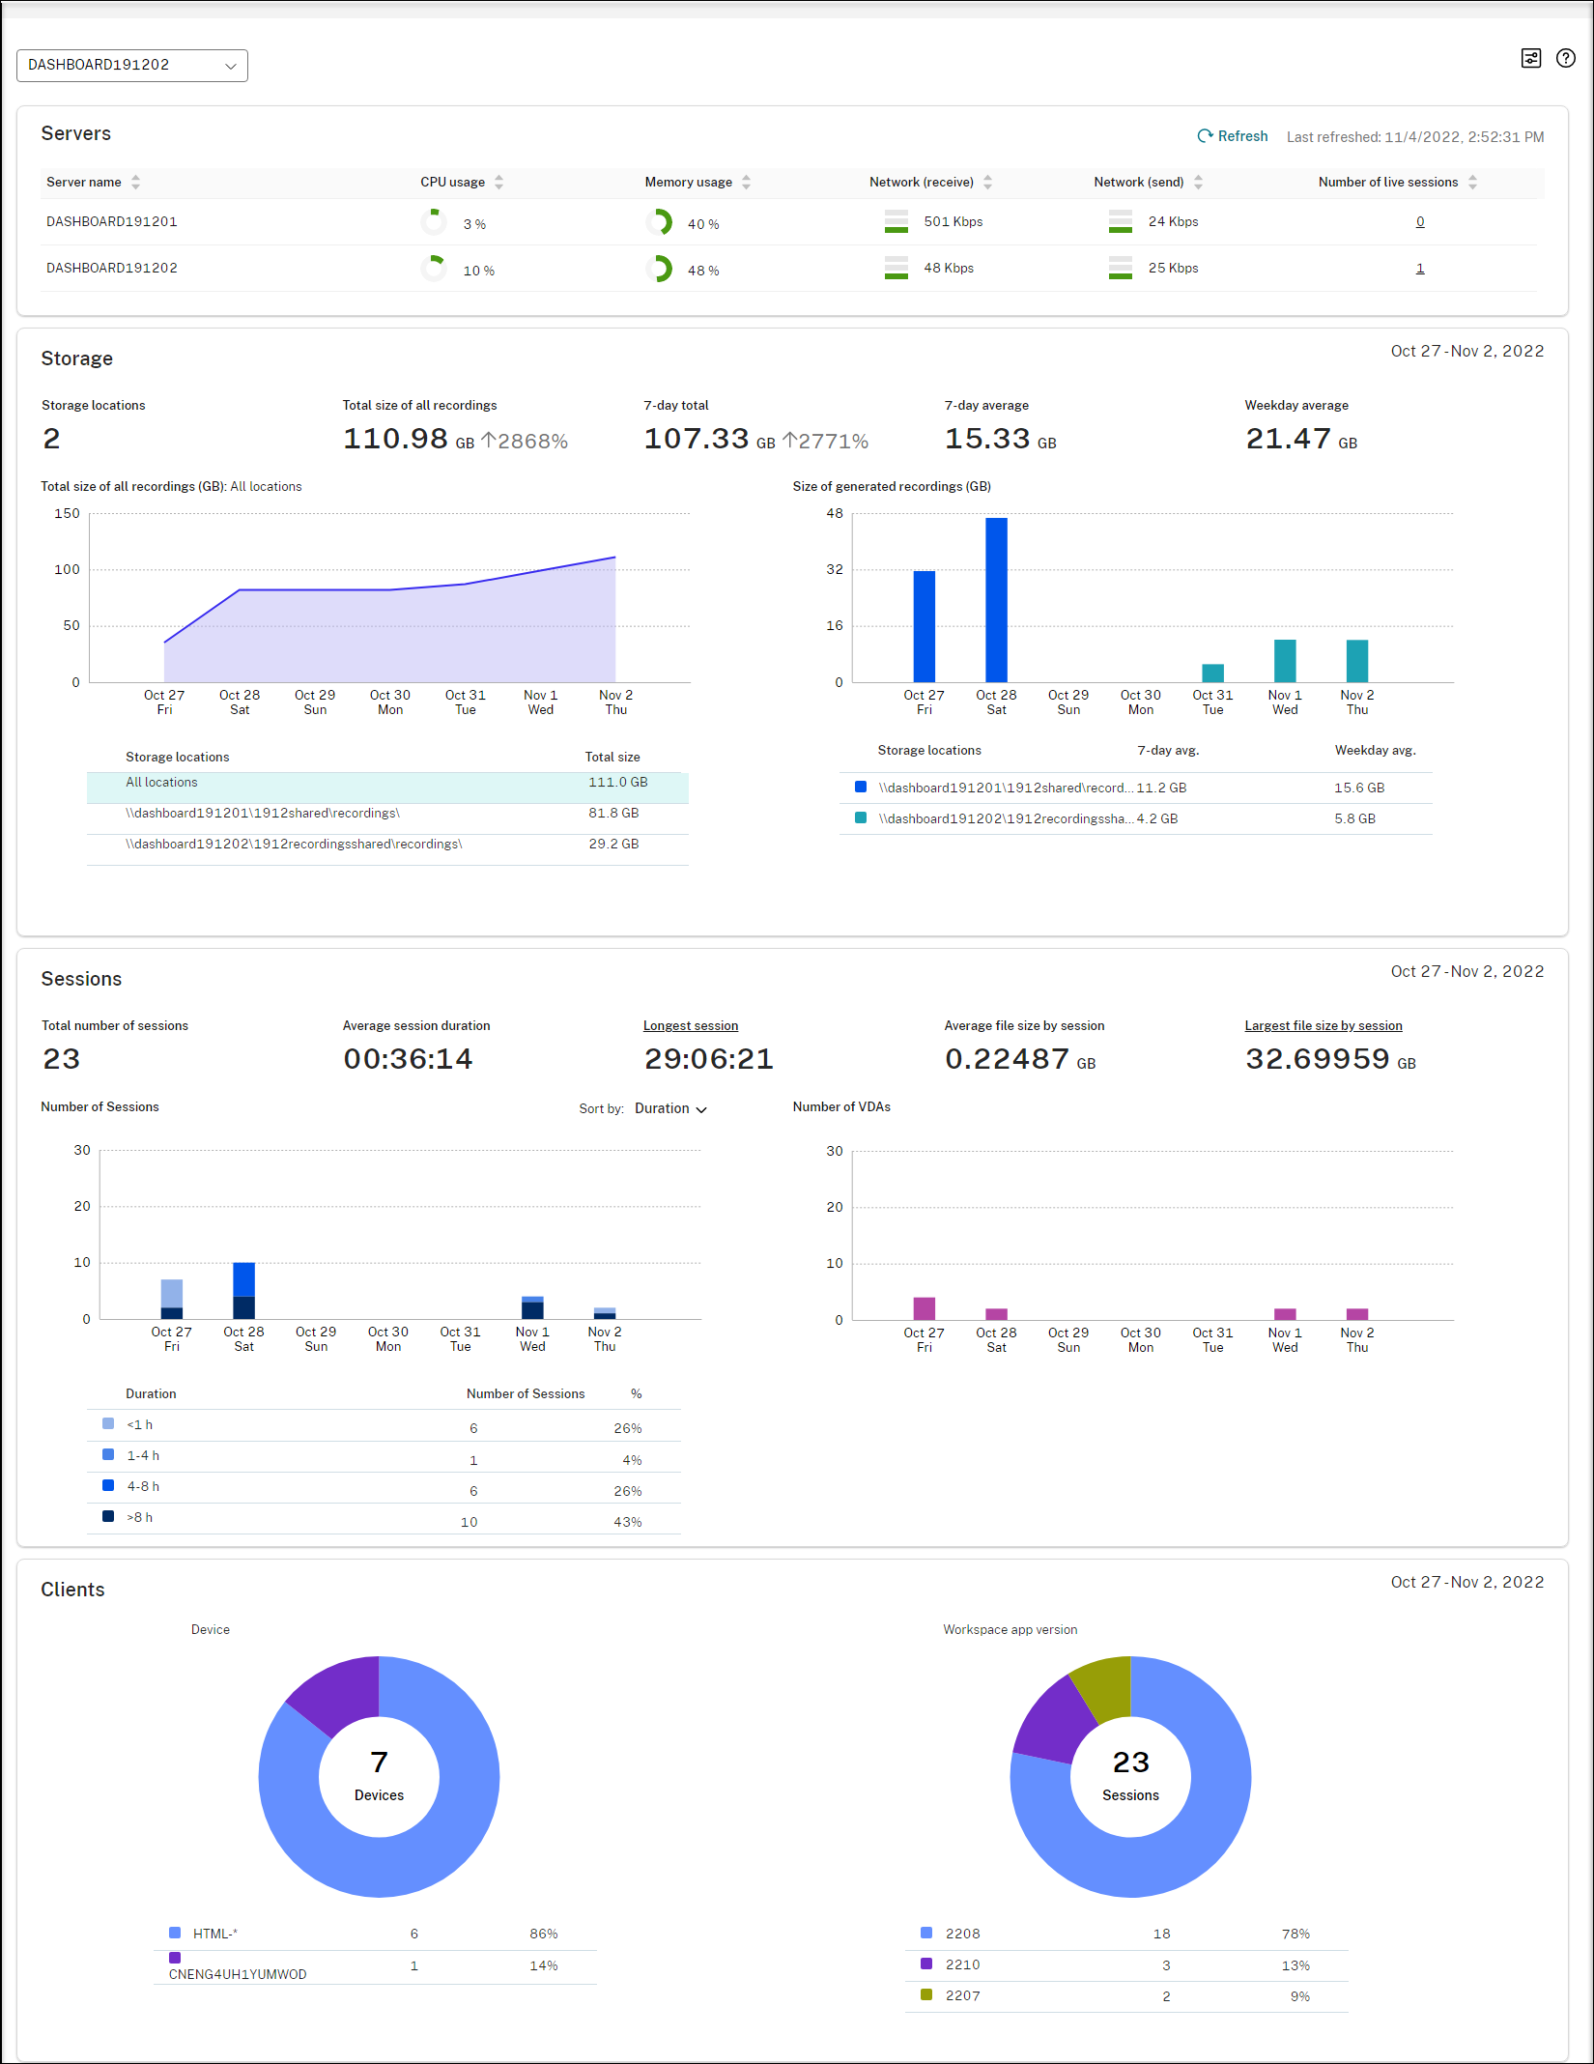Click the help question mark icon
Viewport: 1594px width, 2064px height.
(x=1565, y=58)
